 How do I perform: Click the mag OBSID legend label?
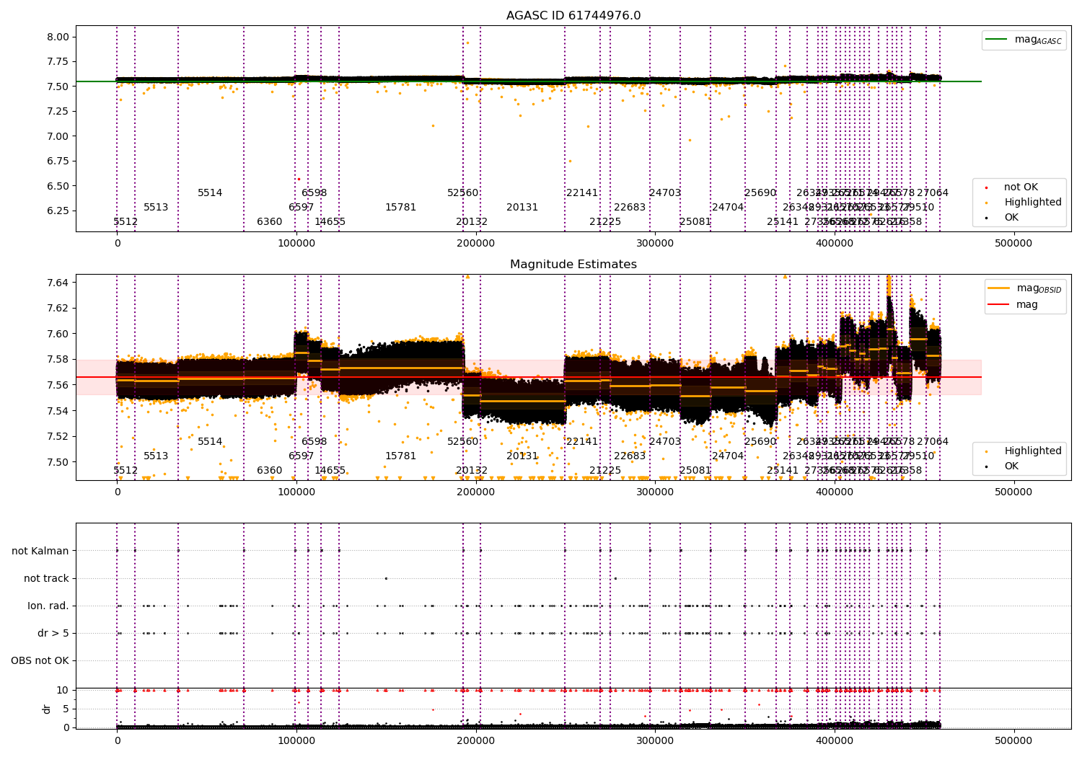[1039, 288]
